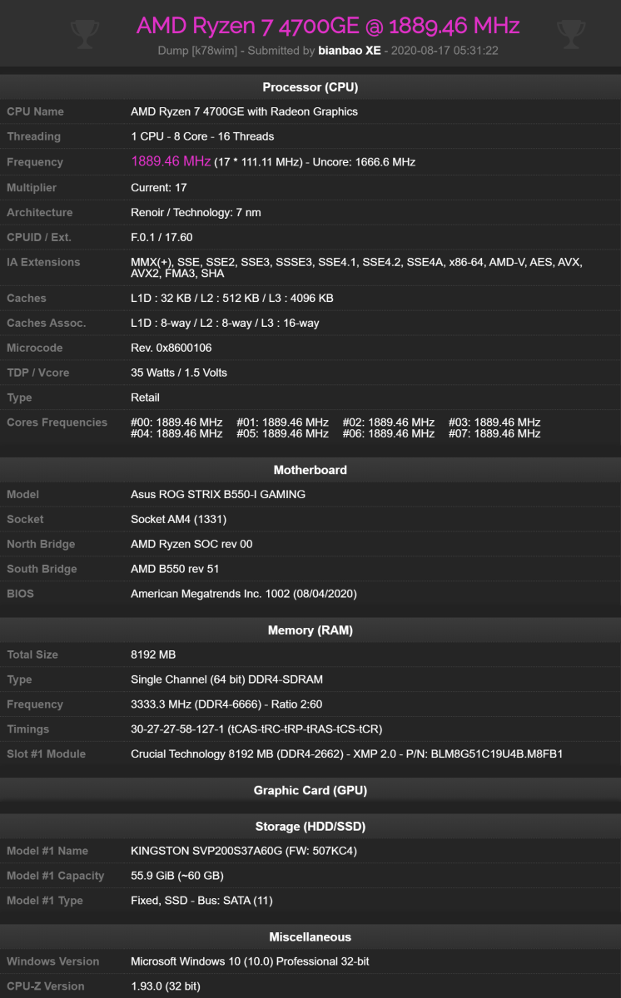Click the pink 1889.46 MHz frequency value

[x=171, y=161]
